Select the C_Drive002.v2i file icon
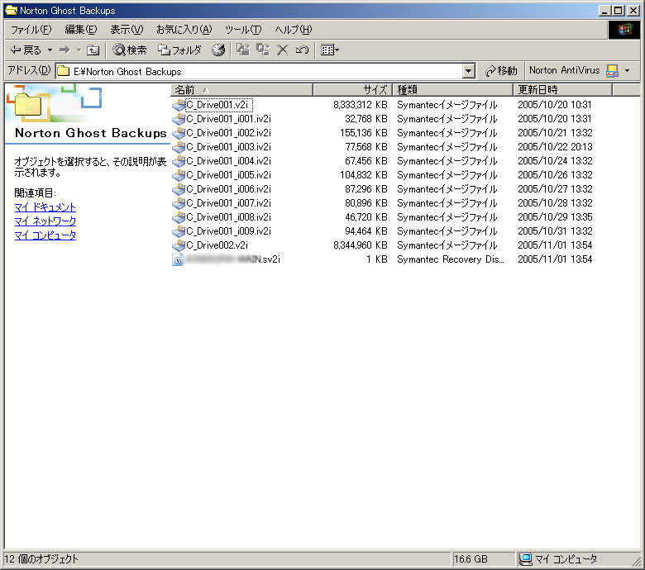Image resolution: width=645 pixels, height=570 pixels. coord(179,245)
